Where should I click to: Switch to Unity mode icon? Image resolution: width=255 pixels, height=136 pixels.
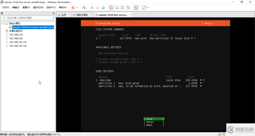tap(128, 8)
